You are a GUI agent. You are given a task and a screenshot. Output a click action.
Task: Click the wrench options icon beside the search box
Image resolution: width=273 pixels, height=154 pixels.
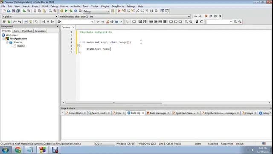[240, 22]
